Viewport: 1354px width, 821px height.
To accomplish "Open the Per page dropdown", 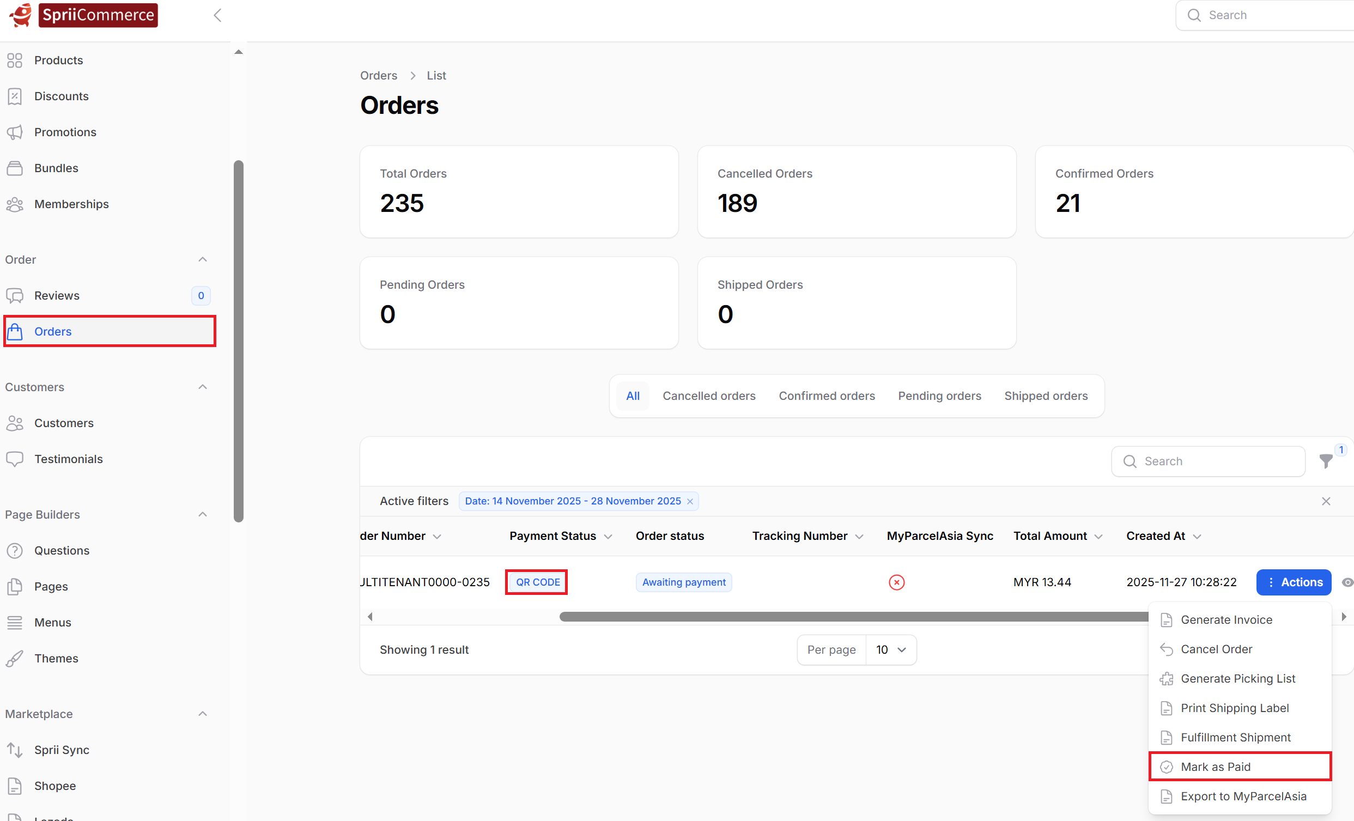I will [x=890, y=649].
